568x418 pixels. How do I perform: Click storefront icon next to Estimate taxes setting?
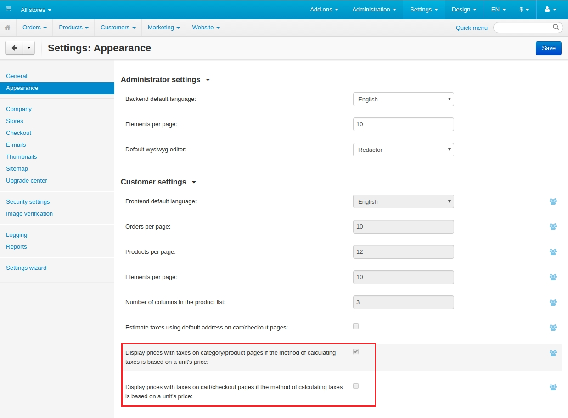coord(553,328)
